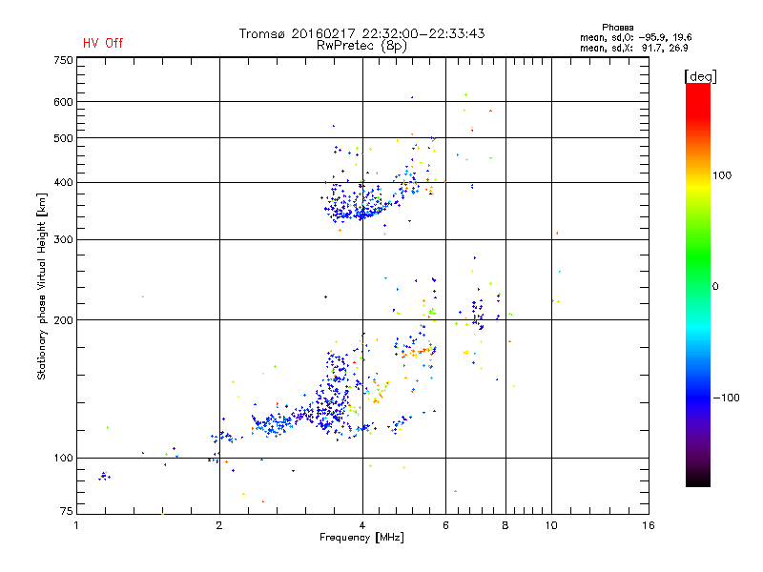
Task: Click the y-axis tick label '400'
Action: pos(63,182)
